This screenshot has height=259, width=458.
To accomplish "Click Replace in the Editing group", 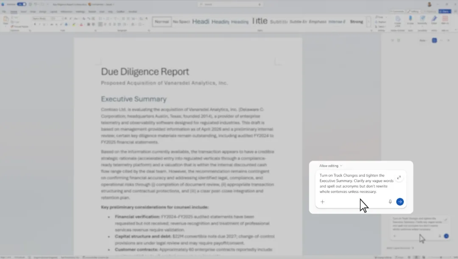I will coord(381,22).
